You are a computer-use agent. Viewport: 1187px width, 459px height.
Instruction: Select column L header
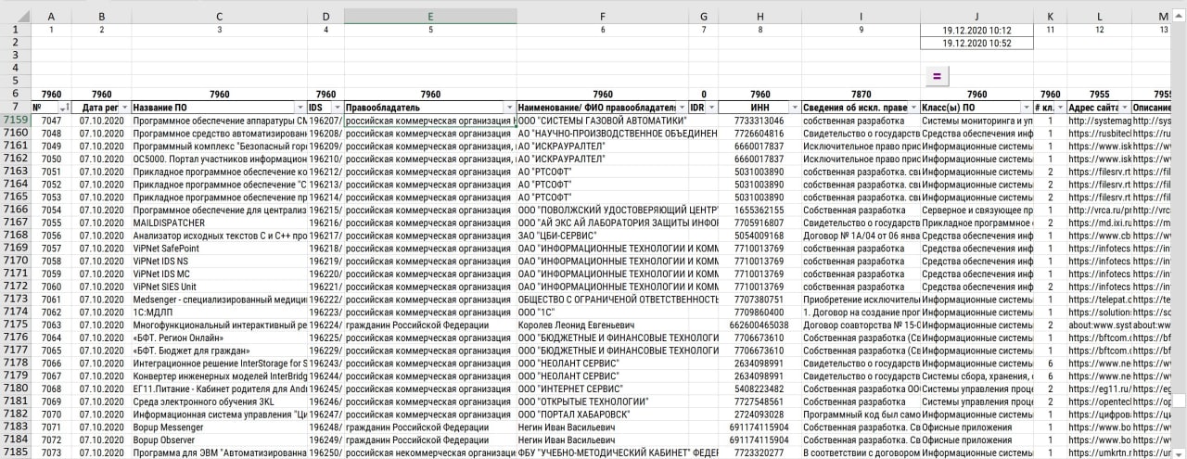(1099, 17)
